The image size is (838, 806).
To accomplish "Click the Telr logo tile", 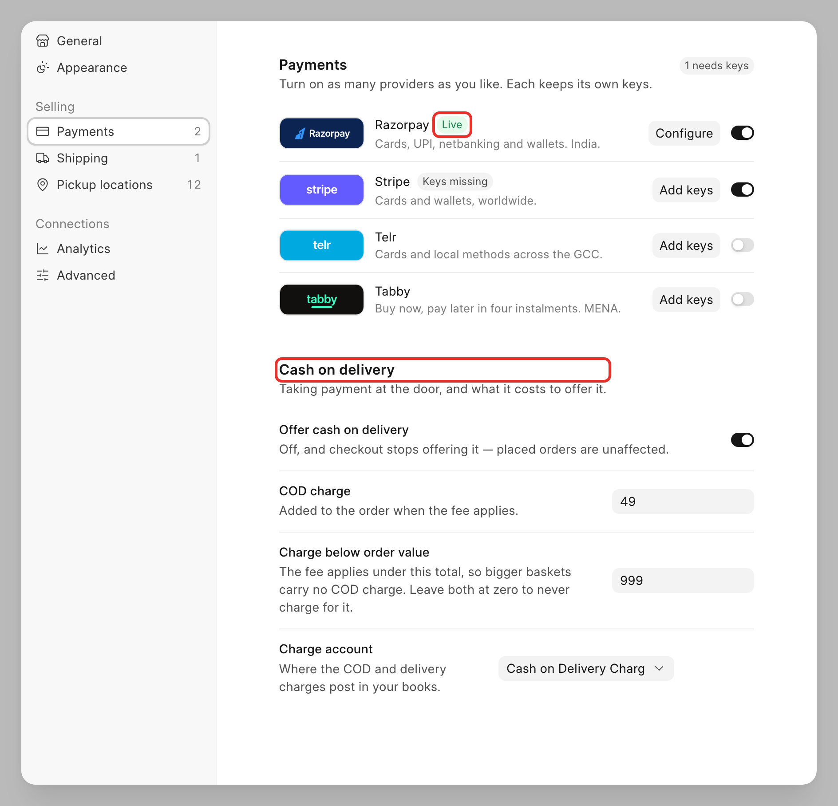I will point(322,245).
